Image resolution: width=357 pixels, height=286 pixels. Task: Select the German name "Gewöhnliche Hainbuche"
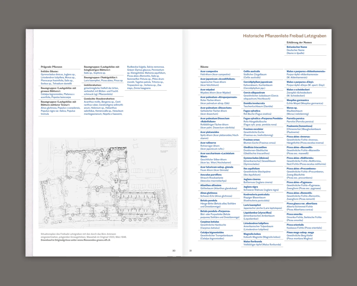coord(213,225)
